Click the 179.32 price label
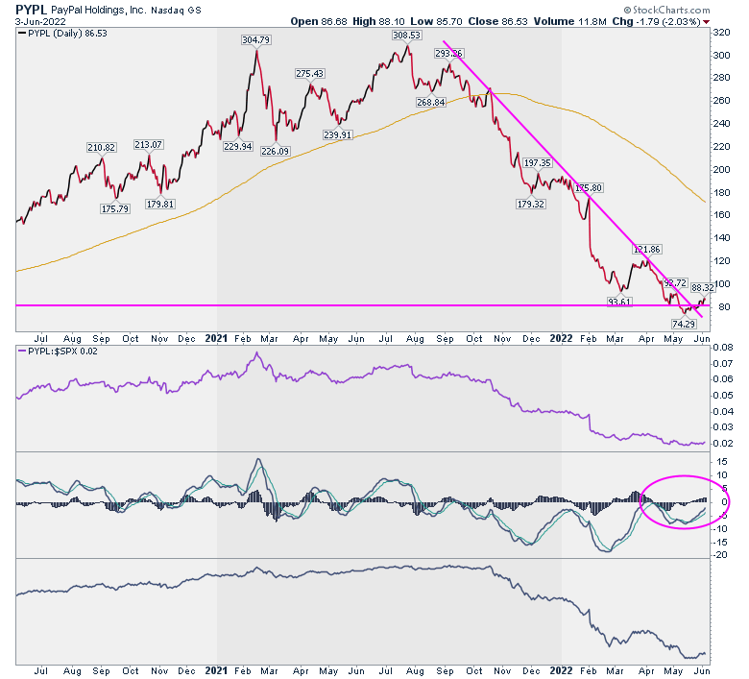This screenshot has height=679, width=749. (x=531, y=204)
